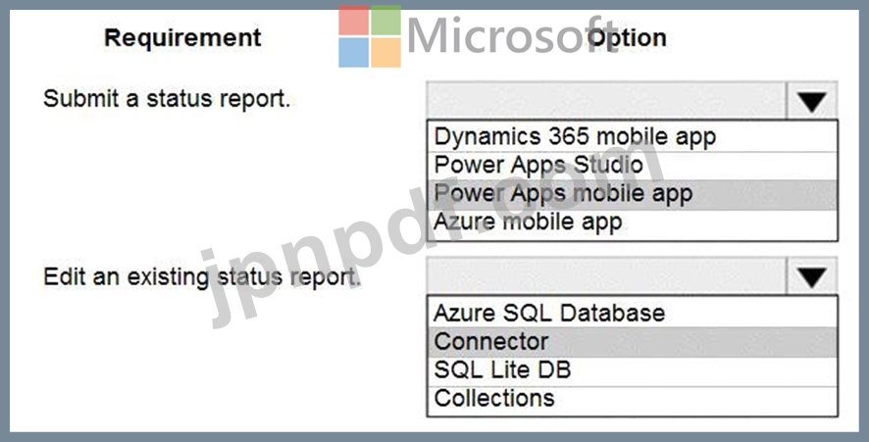Click the 'Edit an existing status report.' text

[202, 277]
